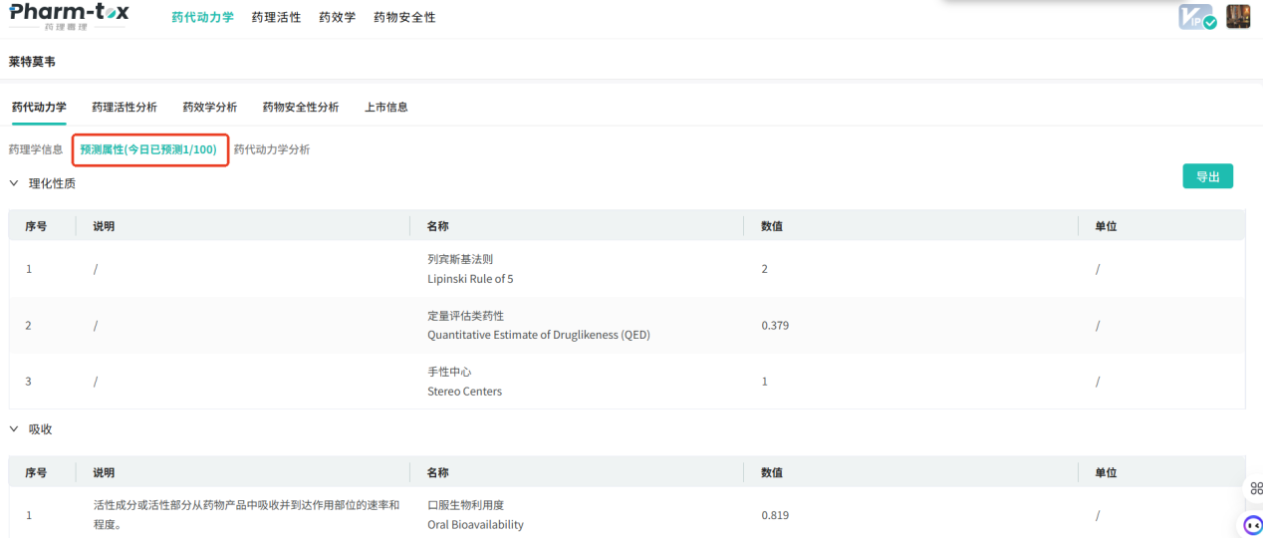
Task: Open the floating grid apps icon
Action: coord(1253,488)
